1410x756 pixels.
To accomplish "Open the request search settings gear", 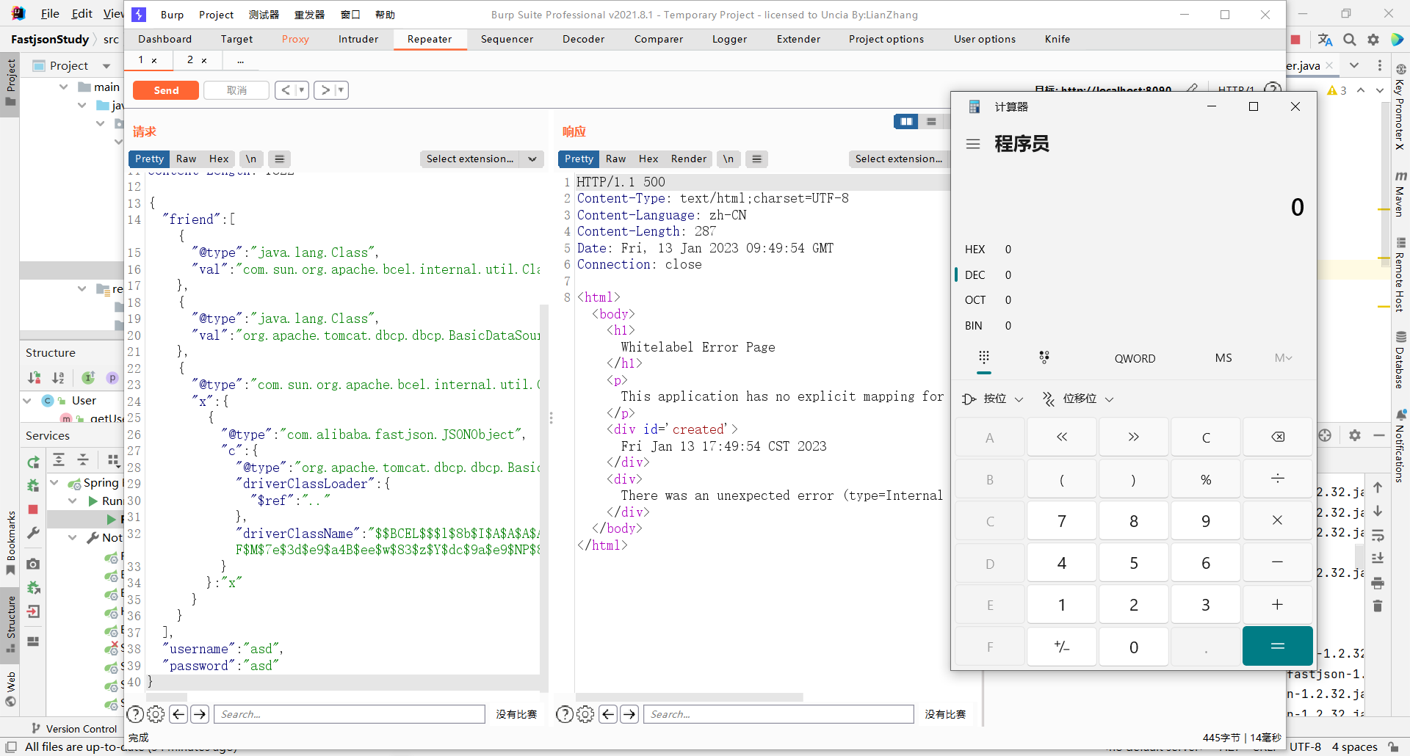I will [x=156, y=714].
